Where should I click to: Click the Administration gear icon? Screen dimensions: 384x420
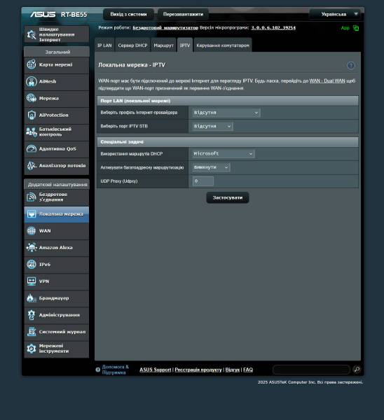pyautogui.click(x=32, y=315)
